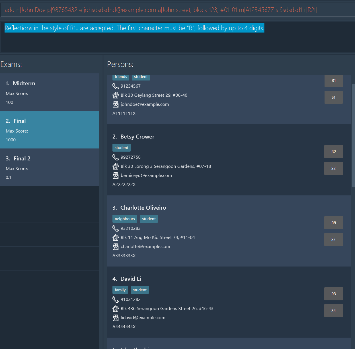
Task: Select the Betsy Crower name heading
Action: click(x=137, y=137)
